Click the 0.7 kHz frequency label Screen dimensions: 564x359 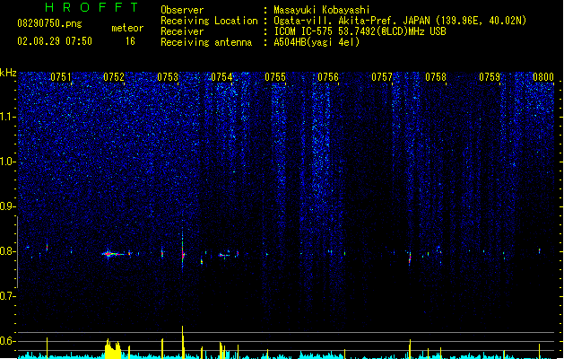tap(6, 296)
